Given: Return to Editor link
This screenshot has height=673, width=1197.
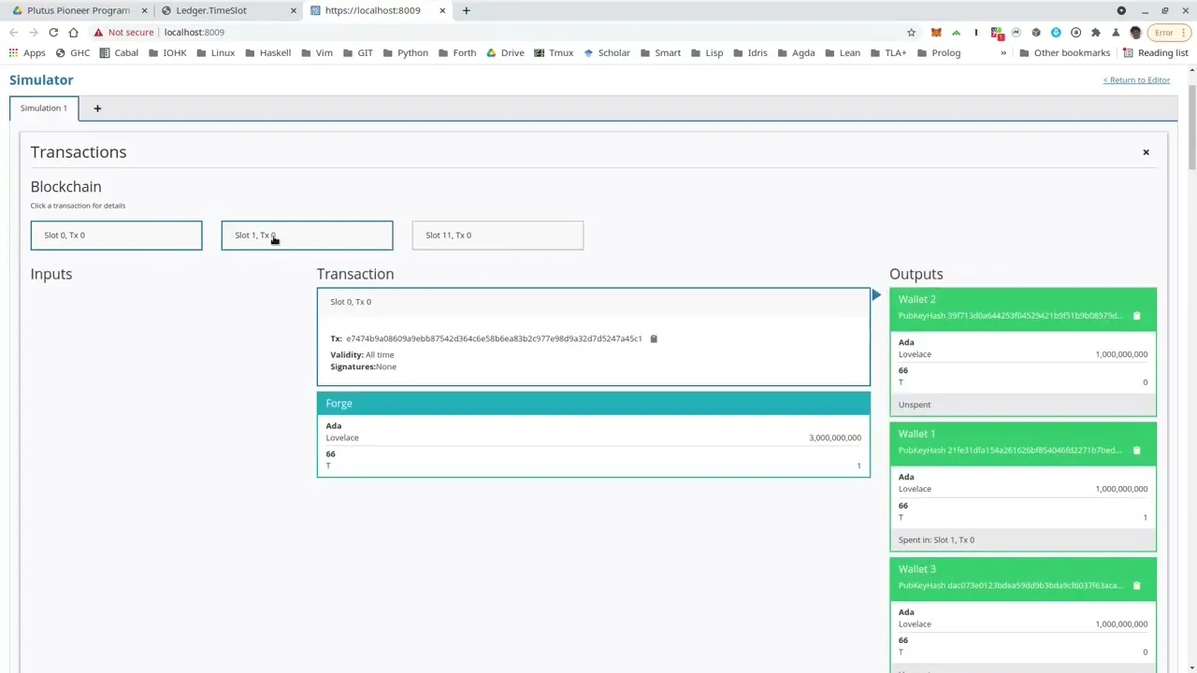Looking at the screenshot, I should [x=1135, y=80].
